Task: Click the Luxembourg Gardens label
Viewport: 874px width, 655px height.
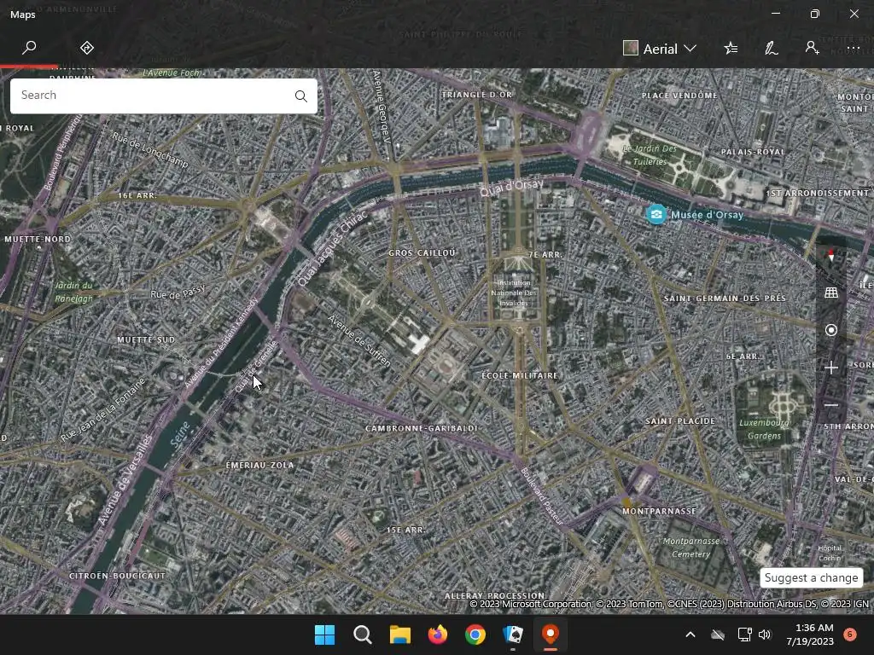Action: [764, 430]
